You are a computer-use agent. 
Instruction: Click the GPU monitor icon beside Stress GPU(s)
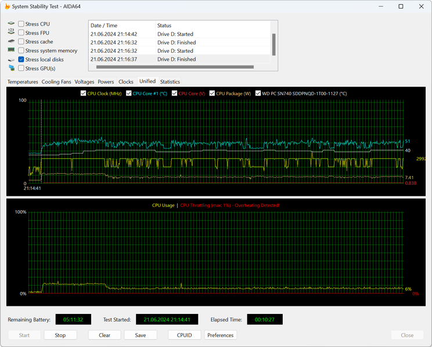coord(11,68)
